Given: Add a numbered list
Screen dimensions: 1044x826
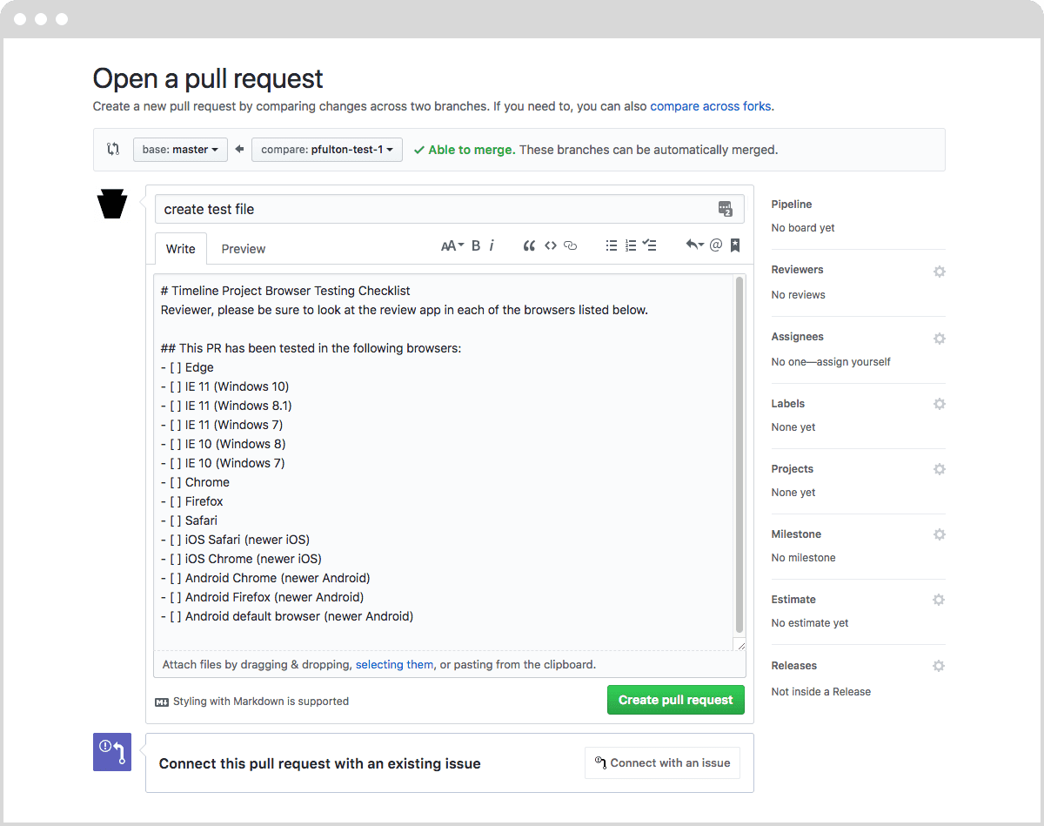Looking at the screenshot, I should [x=630, y=245].
